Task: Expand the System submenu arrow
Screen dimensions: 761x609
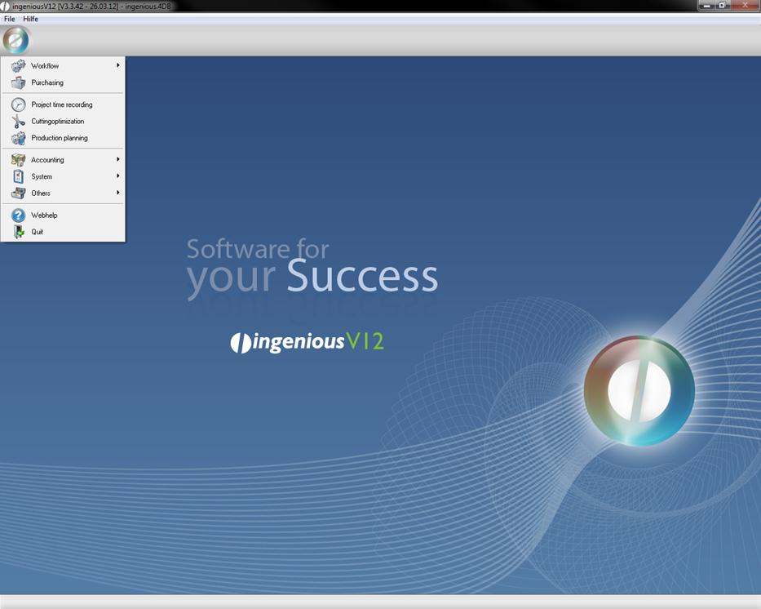Action: pos(118,176)
